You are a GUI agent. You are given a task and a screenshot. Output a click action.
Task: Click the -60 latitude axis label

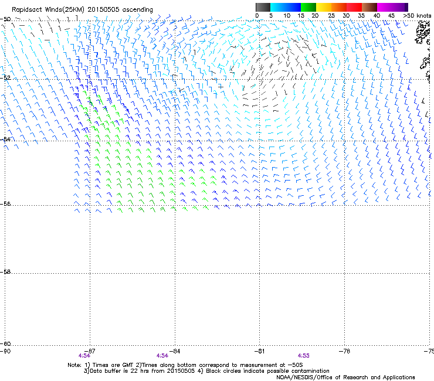click(x=5, y=343)
